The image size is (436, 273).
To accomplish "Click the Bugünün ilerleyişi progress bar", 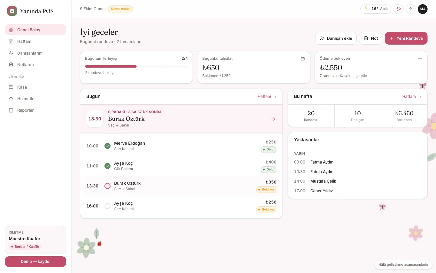I will (136, 66).
